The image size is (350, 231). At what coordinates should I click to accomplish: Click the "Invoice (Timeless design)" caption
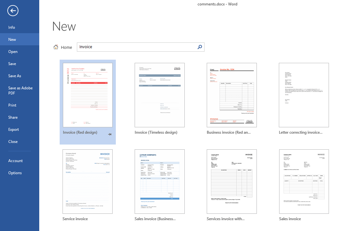click(156, 132)
